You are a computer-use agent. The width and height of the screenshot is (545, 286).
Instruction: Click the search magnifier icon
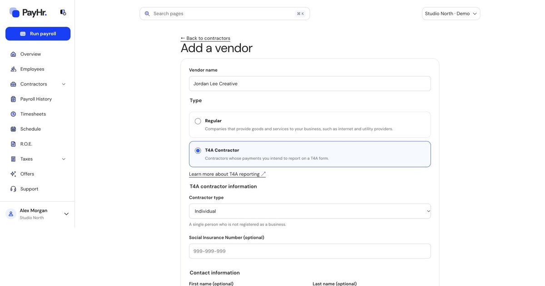click(x=147, y=14)
